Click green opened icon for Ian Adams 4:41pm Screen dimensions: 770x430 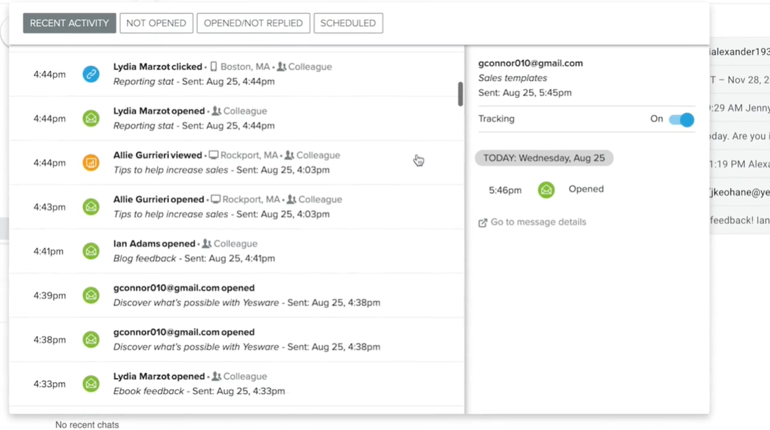[x=91, y=251]
